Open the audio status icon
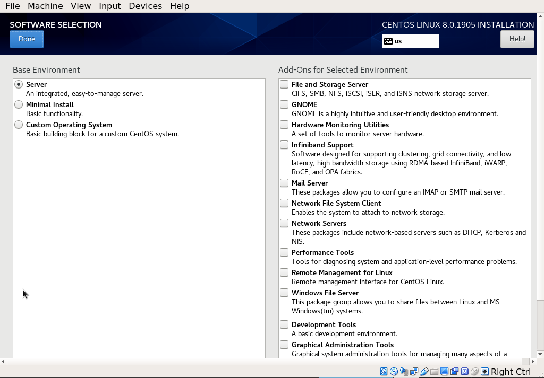544x378 pixels. pyautogui.click(x=403, y=371)
